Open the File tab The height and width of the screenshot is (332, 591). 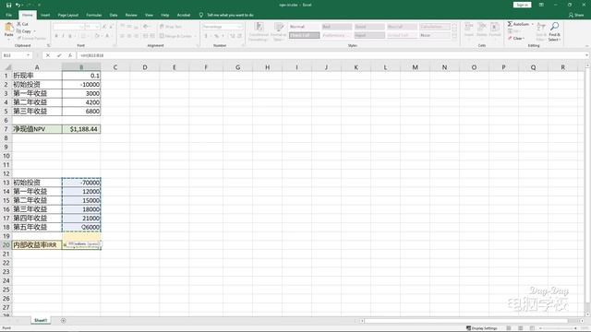coord(8,15)
